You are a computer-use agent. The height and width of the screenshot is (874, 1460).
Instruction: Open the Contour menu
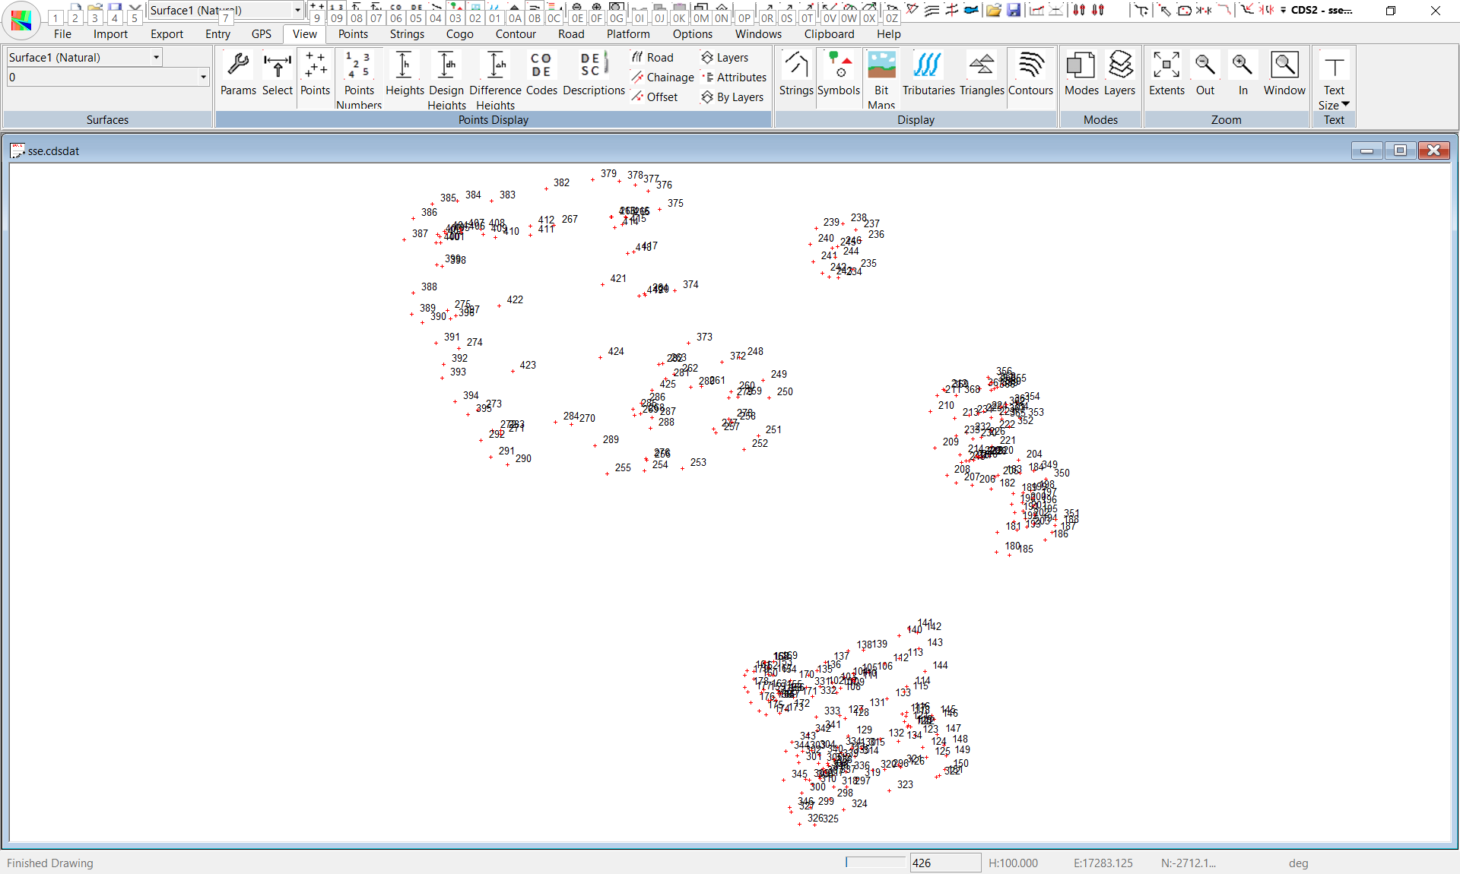tap(516, 34)
